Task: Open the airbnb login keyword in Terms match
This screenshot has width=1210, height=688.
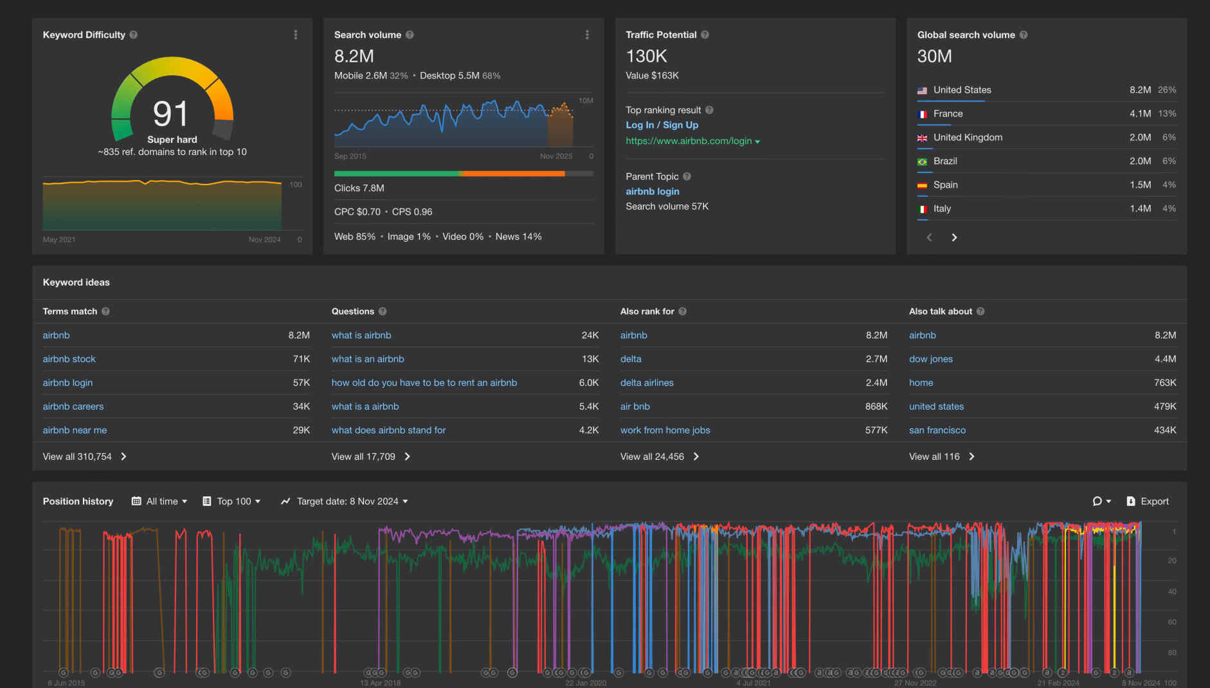Action: point(68,383)
